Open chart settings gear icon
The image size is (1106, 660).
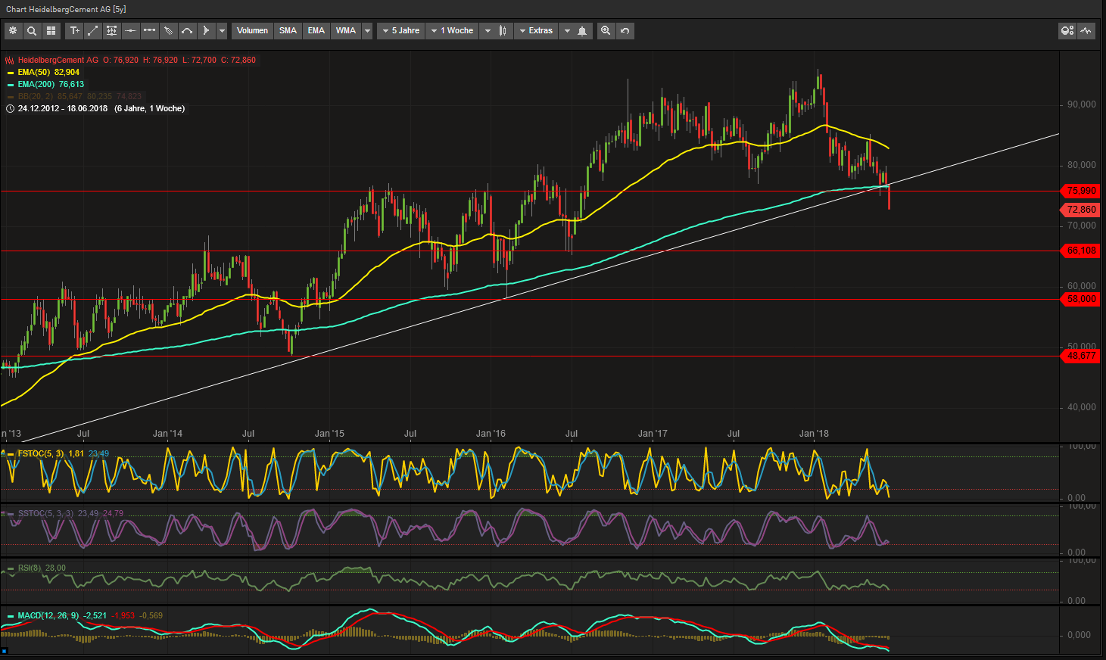pos(13,31)
